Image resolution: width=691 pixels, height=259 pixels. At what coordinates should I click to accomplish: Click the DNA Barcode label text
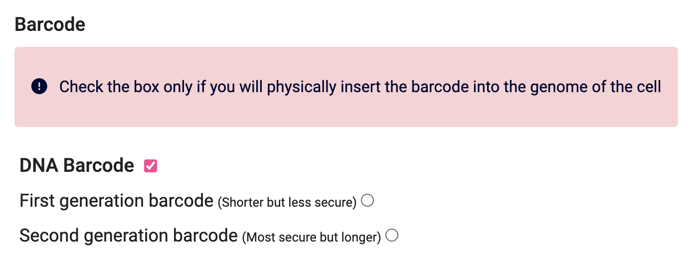(77, 165)
